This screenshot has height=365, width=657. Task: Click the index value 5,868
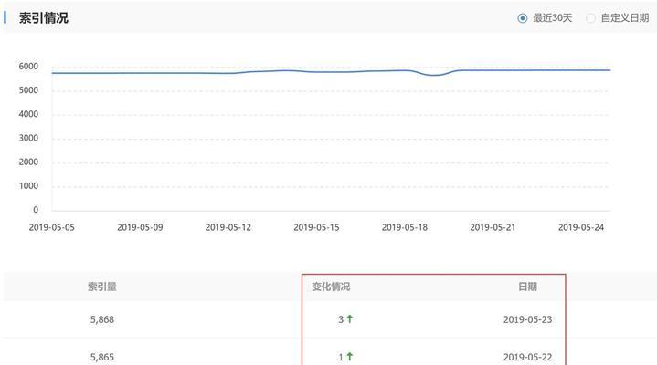pos(102,319)
